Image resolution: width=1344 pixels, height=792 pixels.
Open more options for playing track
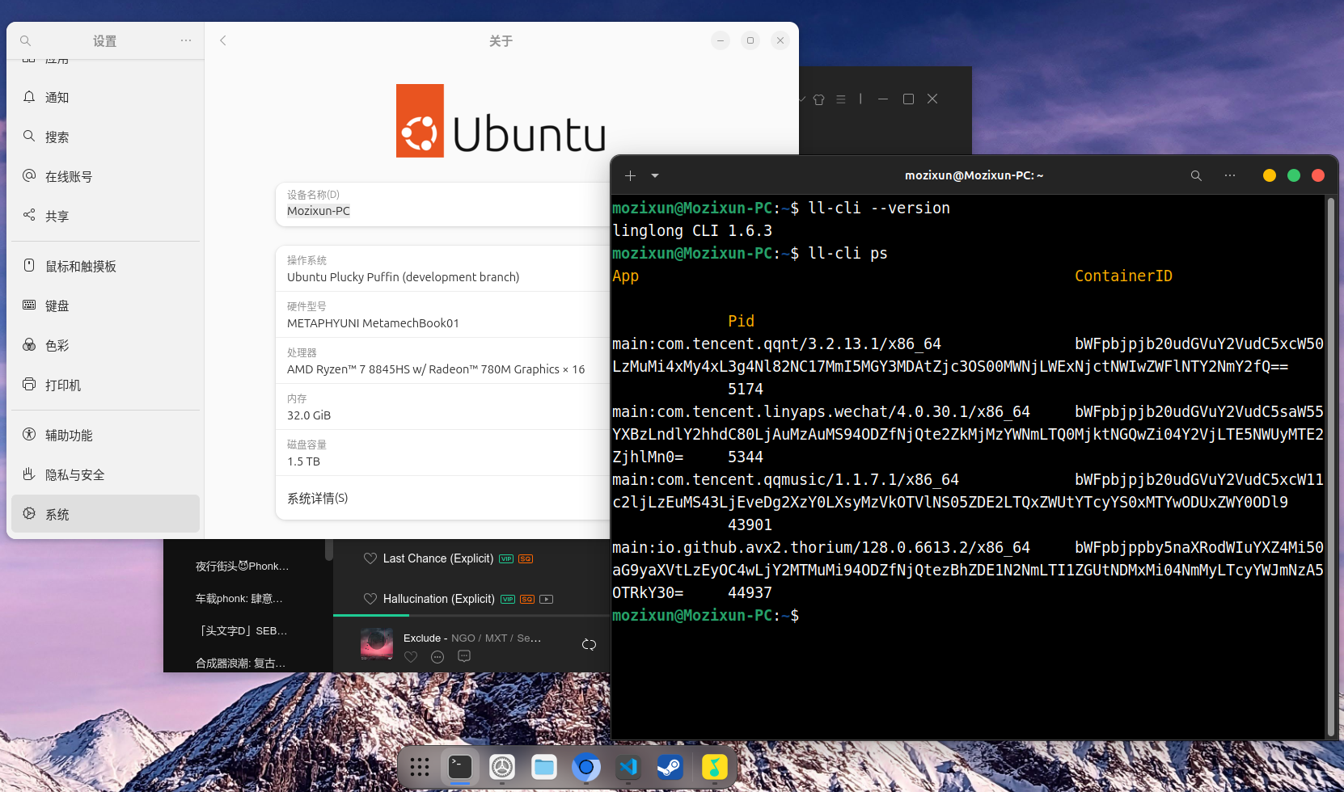(437, 657)
